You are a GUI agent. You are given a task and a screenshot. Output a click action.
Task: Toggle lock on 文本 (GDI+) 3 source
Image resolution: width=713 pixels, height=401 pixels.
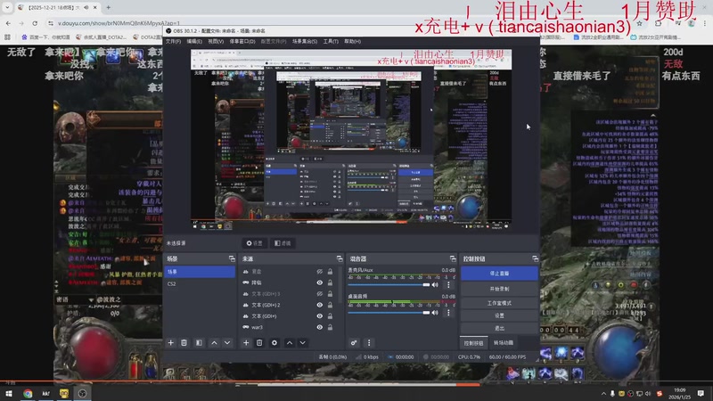pyautogui.click(x=330, y=294)
